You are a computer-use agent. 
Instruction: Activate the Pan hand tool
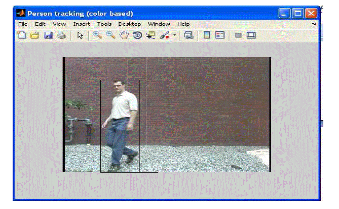tap(123, 35)
